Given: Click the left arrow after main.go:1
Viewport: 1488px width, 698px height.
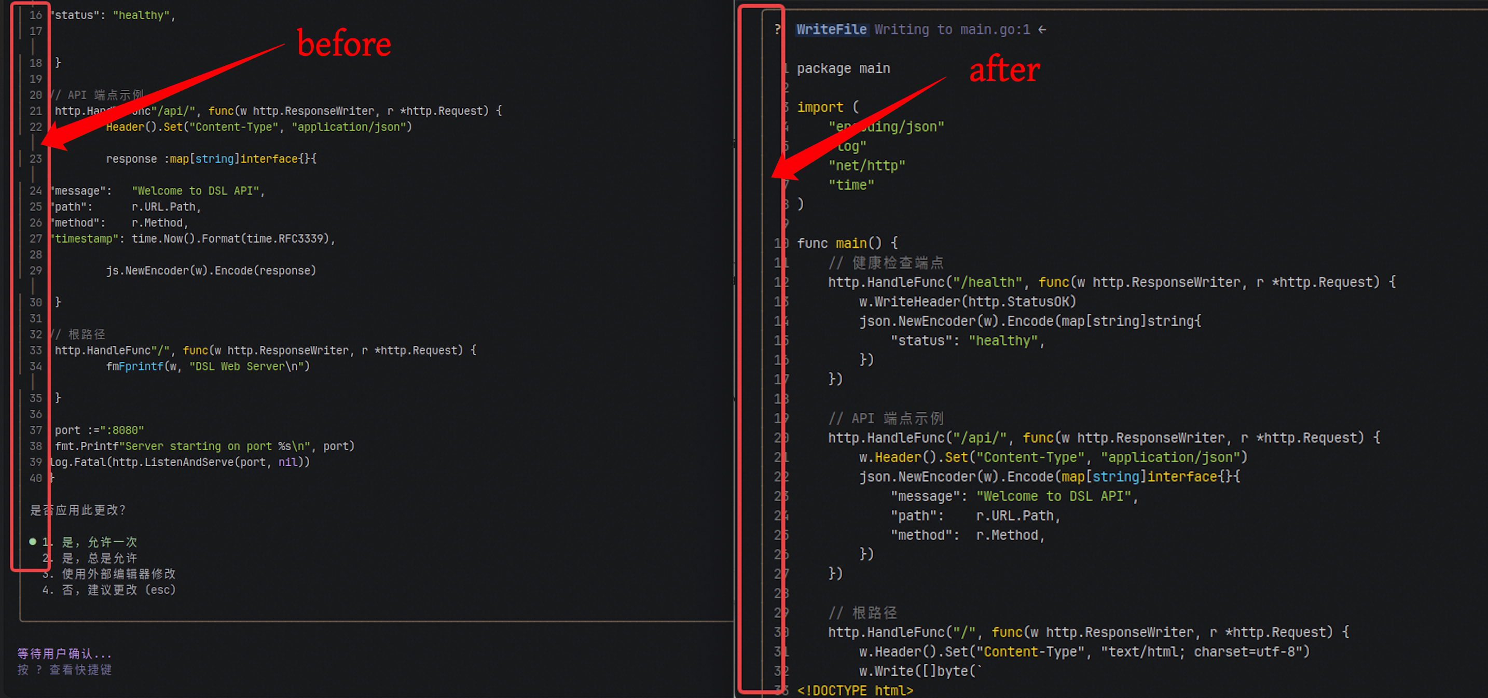Looking at the screenshot, I should pyautogui.click(x=1042, y=30).
